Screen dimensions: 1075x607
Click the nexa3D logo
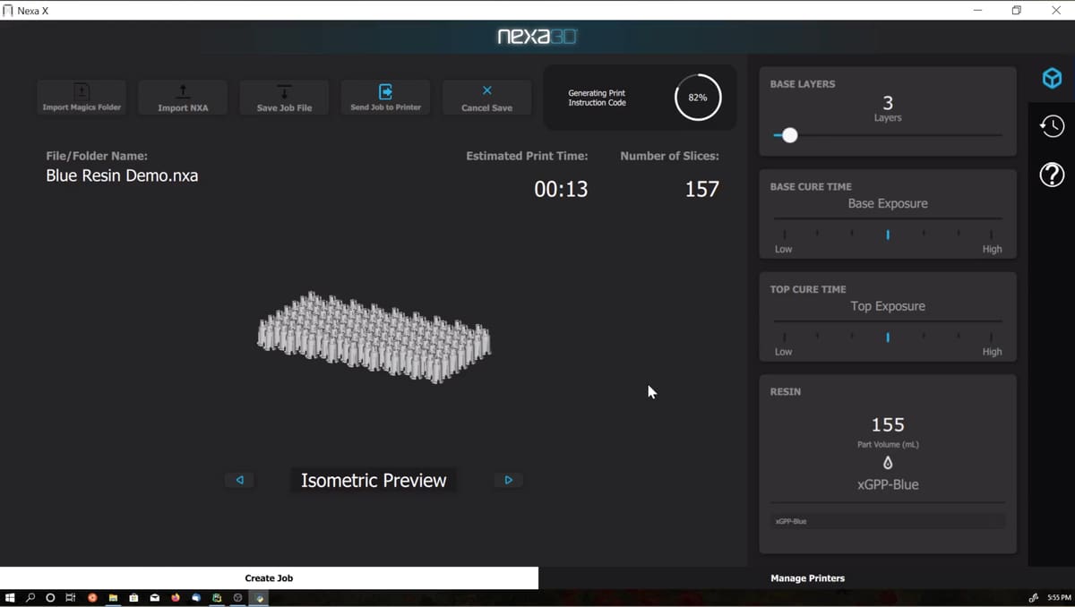[x=537, y=37]
